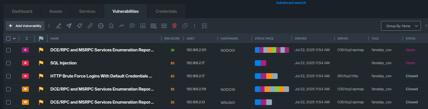Image resolution: width=428 pixels, height=109 pixels.
Task: Click the tag icon in toolbar
Action: (79, 26)
